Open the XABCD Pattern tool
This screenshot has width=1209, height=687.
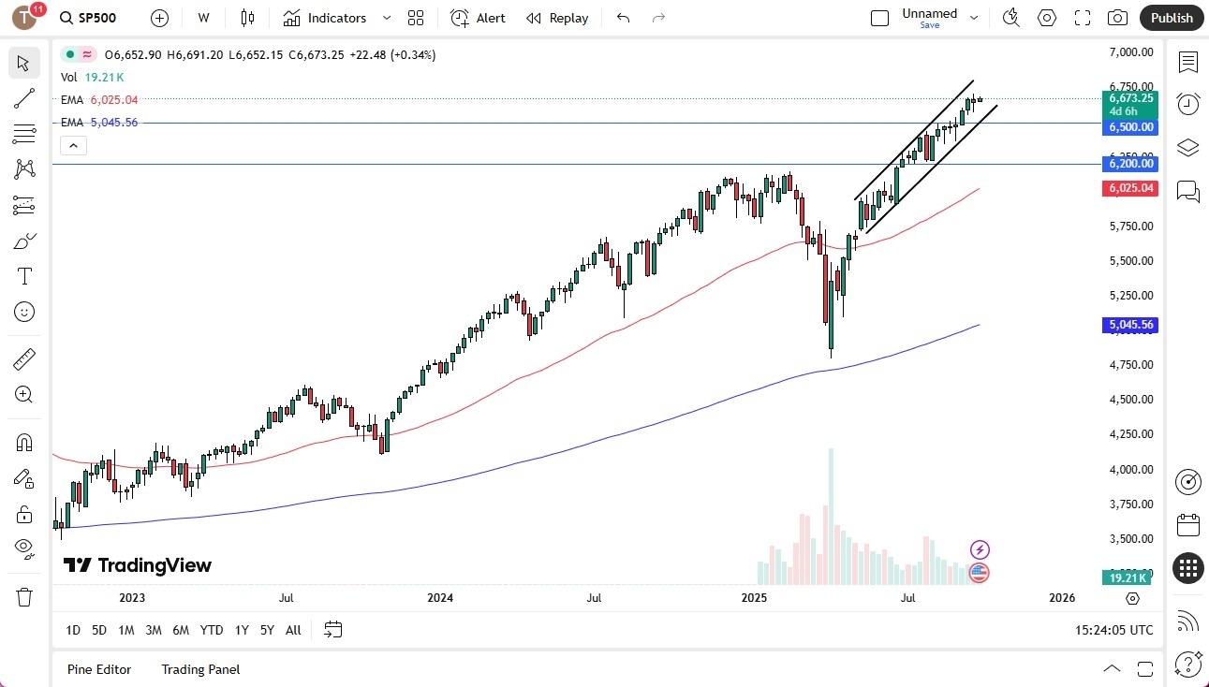coord(23,168)
